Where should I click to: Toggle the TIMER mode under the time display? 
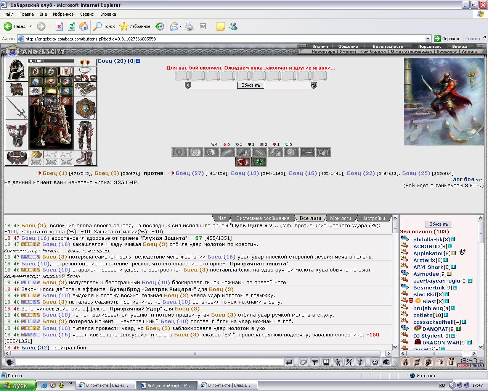(x=477, y=365)
